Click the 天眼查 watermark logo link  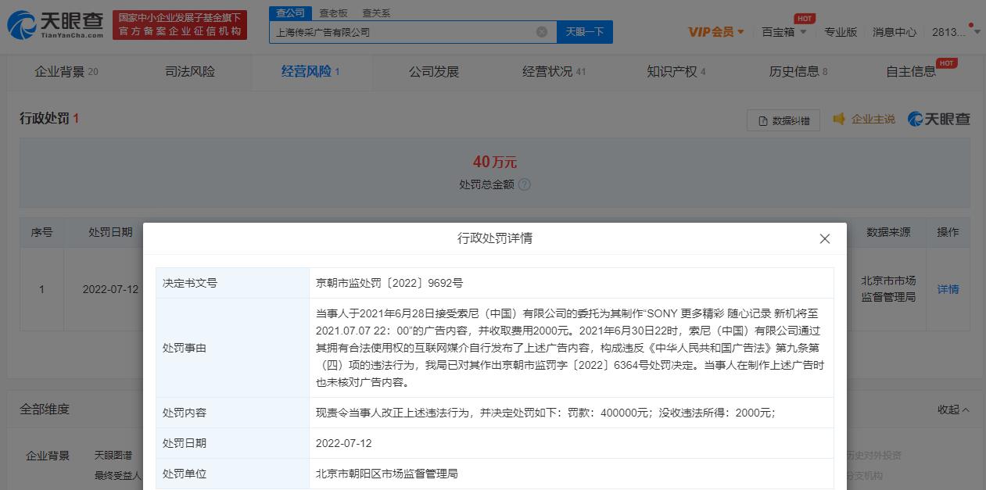pyautogui.click(x=939, y=119)
